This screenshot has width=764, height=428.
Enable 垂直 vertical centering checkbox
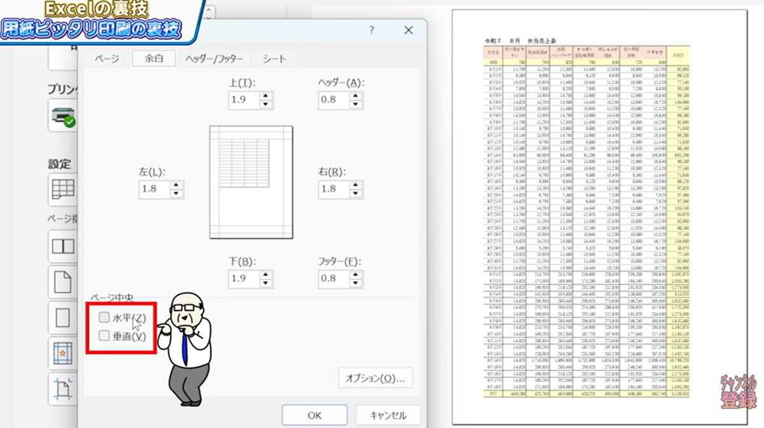[104, 336]
